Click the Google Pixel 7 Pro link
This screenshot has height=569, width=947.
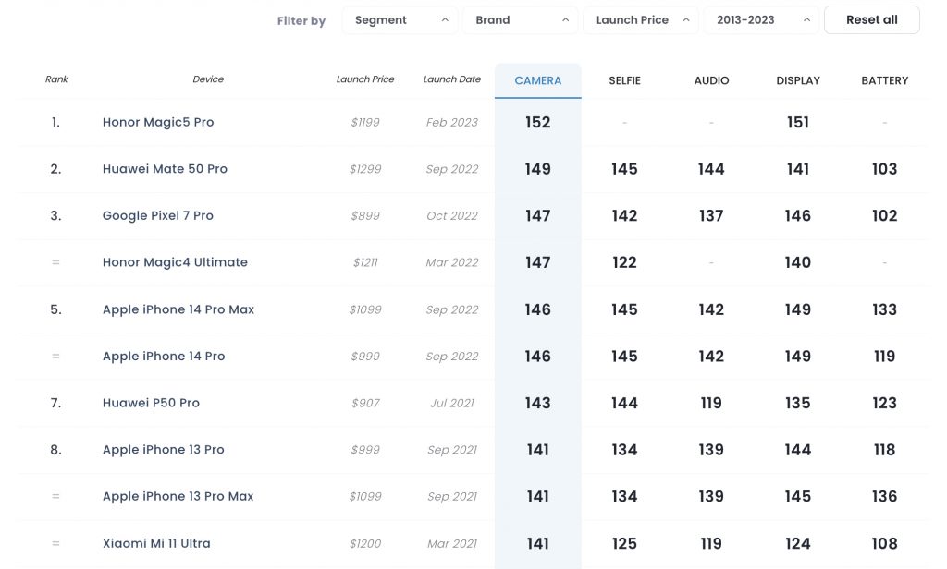158,215
